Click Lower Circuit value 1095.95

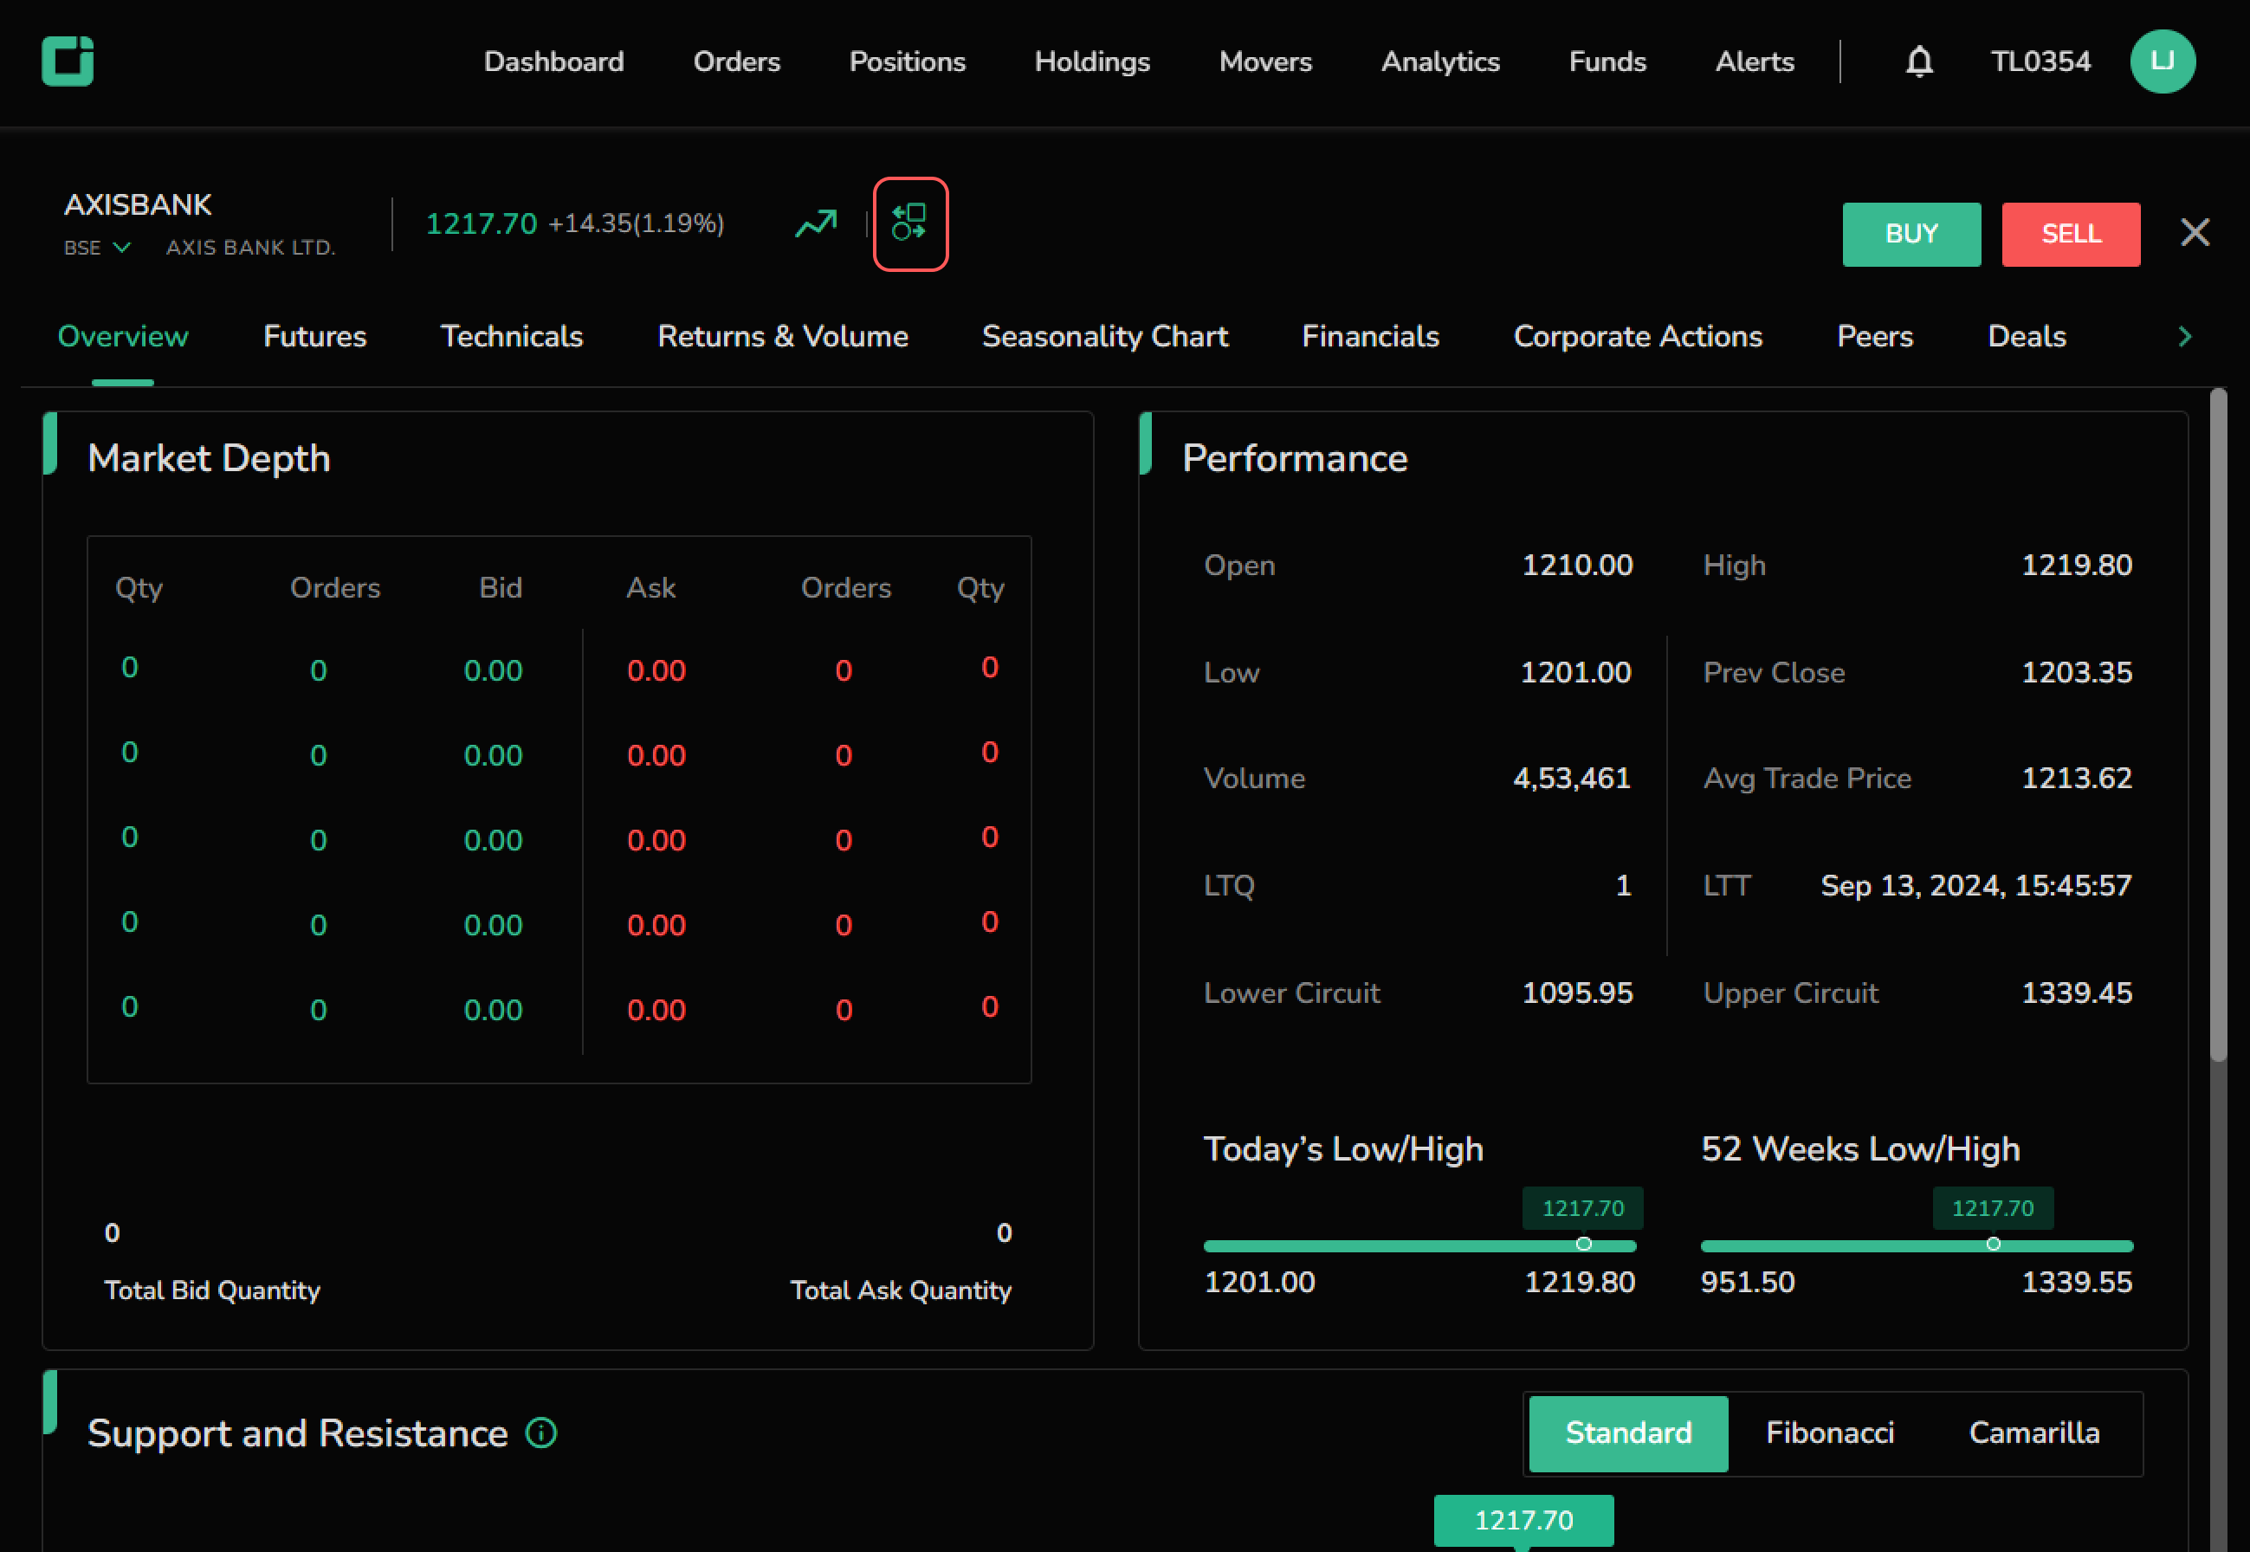coord(1576,993)
